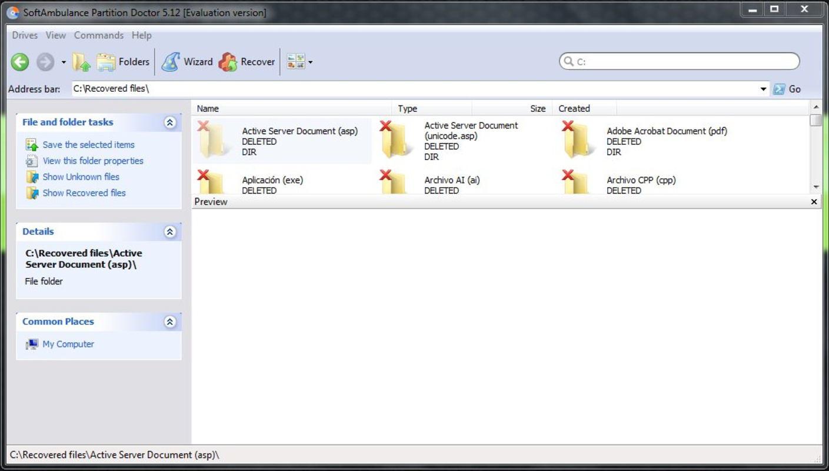Click the Details path text
The image size is (829, 471).
(x=84, y=259)
